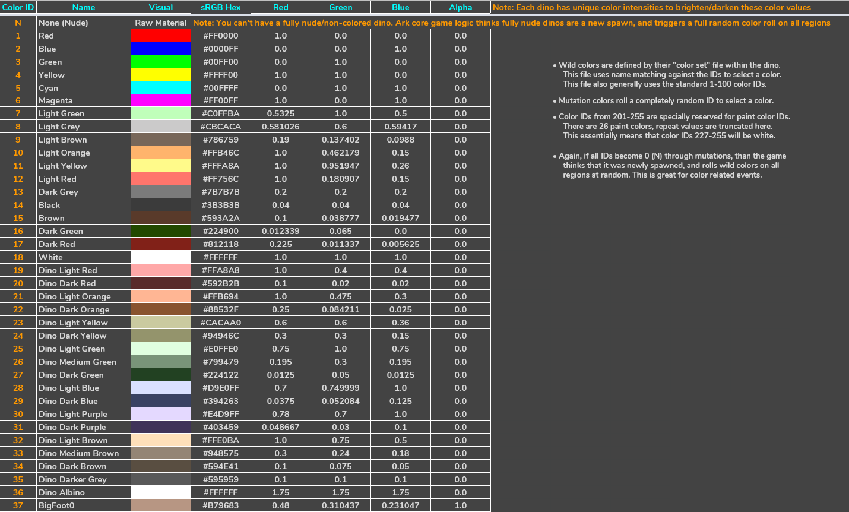Select hex value #B79683
Screen dimensions: 849x512
click(x=221, y=506)
